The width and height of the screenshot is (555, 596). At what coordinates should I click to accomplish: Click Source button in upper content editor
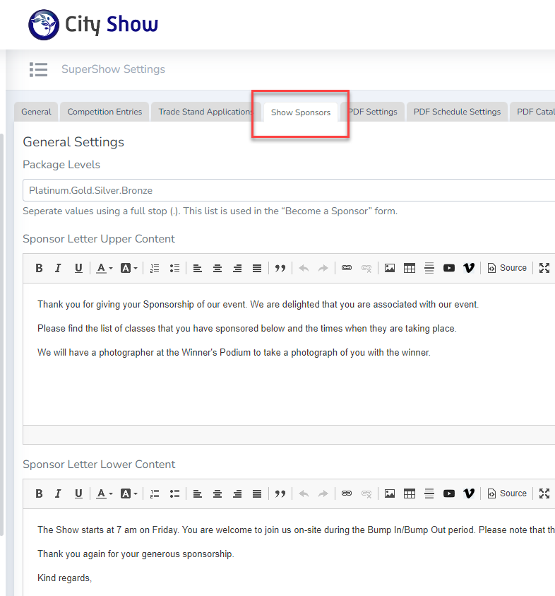(x=507, y=268)
